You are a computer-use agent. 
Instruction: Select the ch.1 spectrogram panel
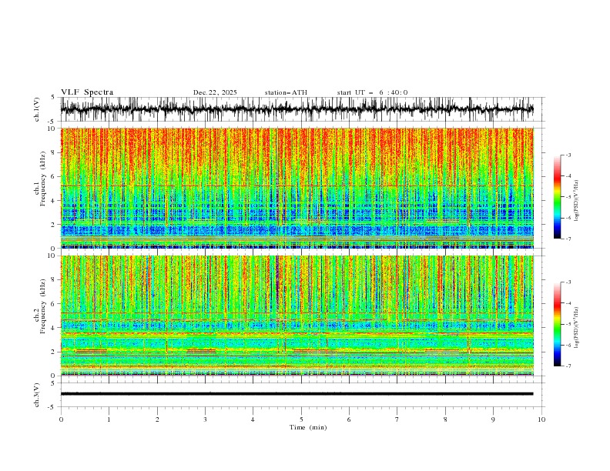click(x=297, y=188)
